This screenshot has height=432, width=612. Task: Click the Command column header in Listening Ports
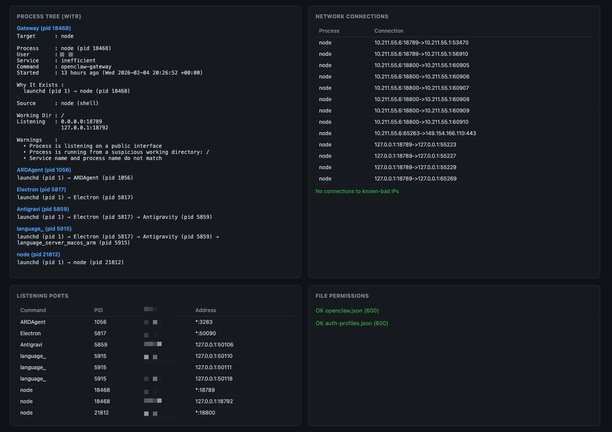click(x=33, y=310)
